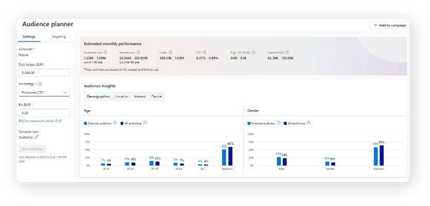The image size is (430, 206).
Task: Click help icon next to Clicks
Action: (x=170, y=52)
